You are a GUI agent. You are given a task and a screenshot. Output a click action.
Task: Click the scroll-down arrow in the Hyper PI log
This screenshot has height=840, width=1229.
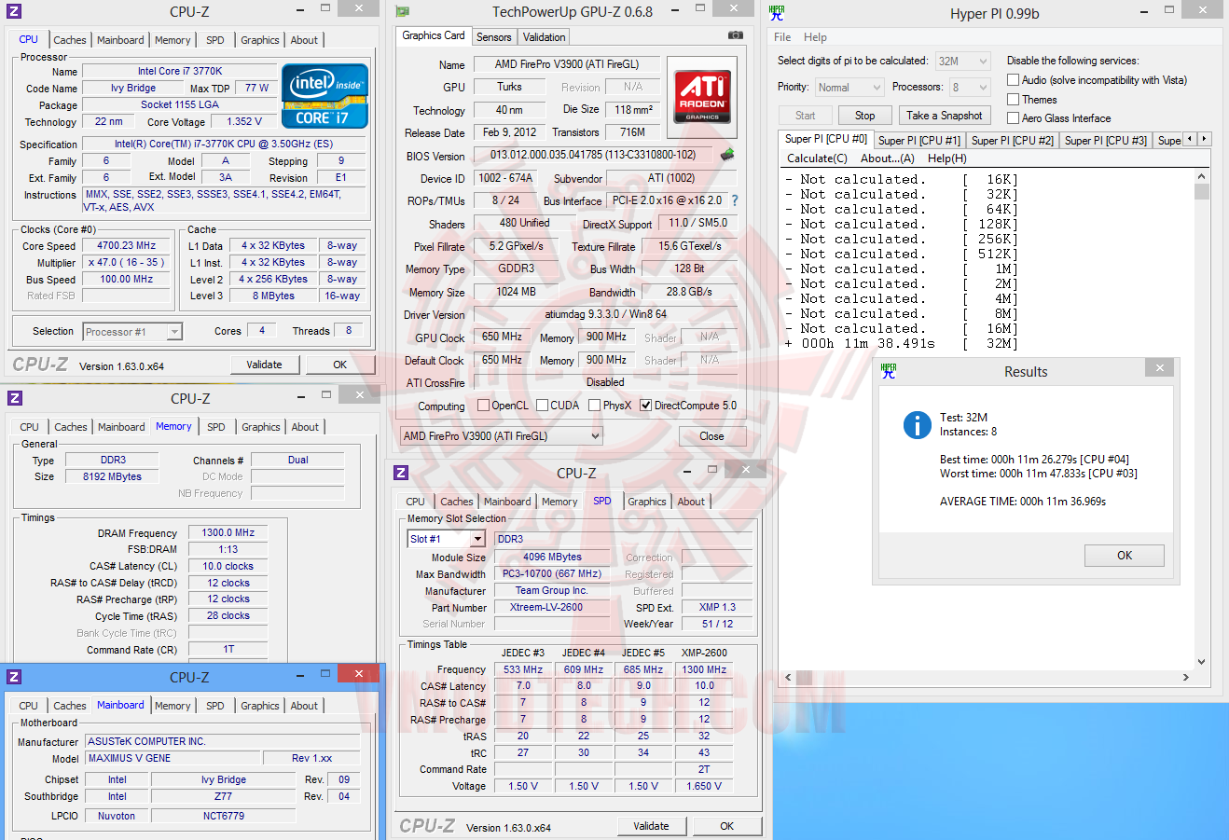pyautogui.click(x=1202, y=662)
